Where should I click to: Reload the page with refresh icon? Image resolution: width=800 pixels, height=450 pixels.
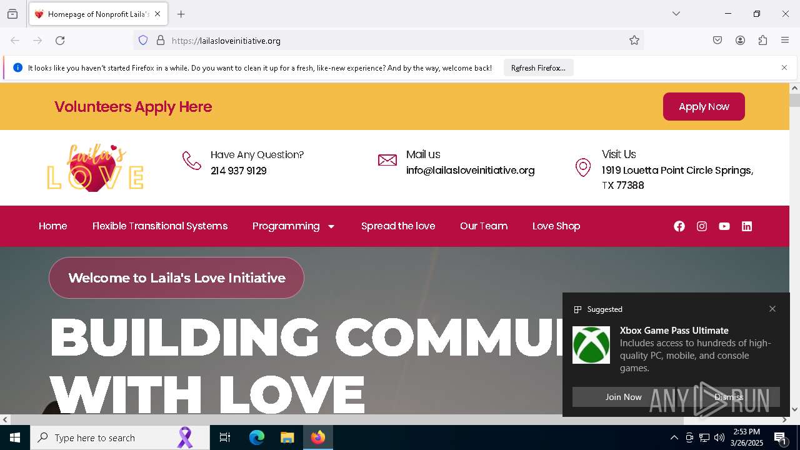click(60, 41)
